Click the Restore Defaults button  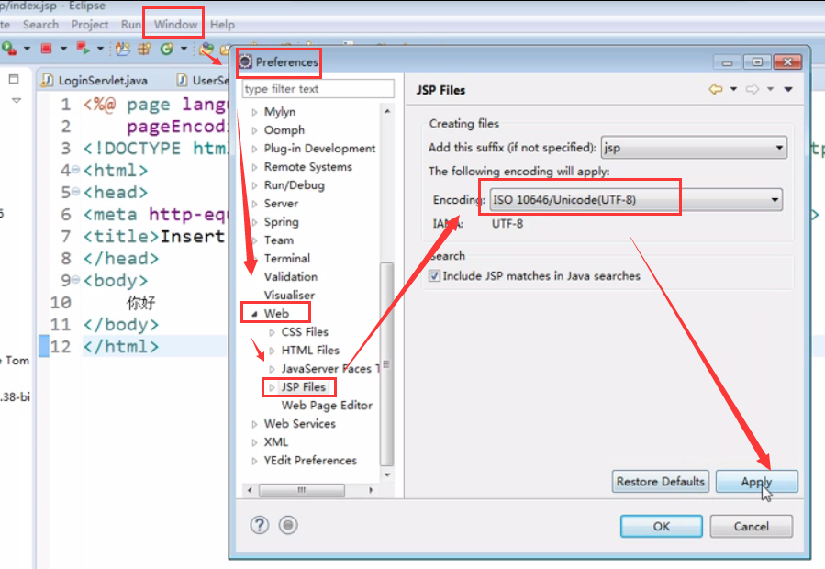(661, 482)
